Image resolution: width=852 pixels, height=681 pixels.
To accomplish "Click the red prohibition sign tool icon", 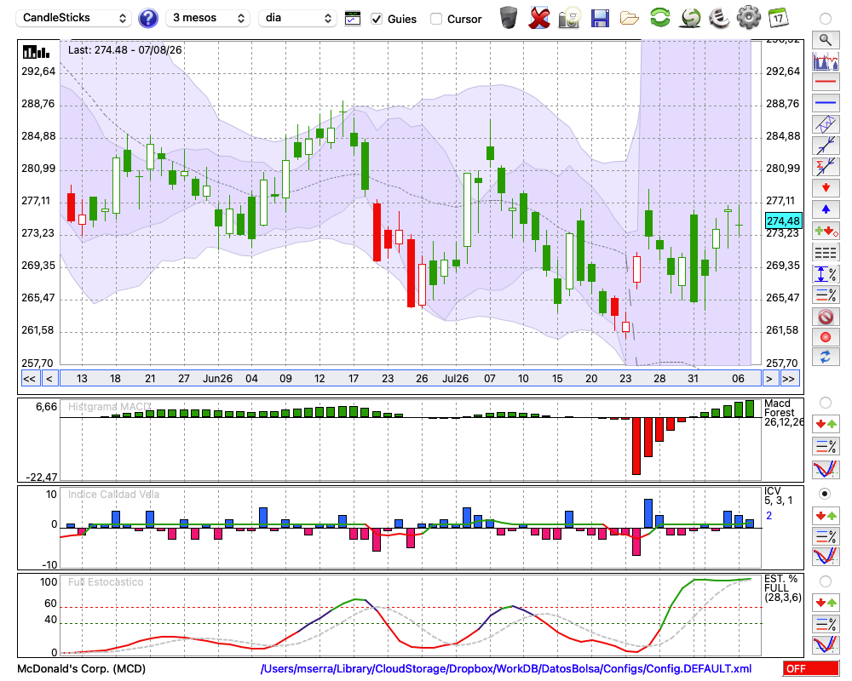I will coord(826,316).
